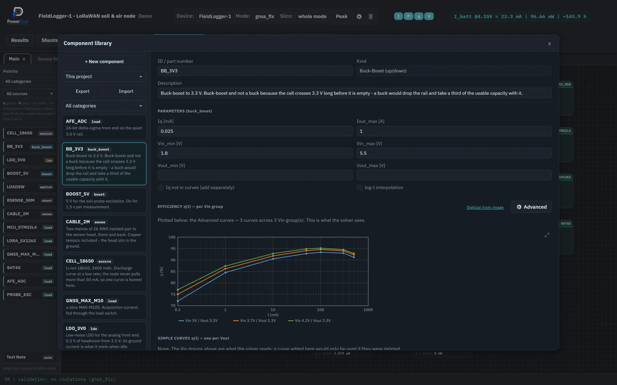Close the Component library dialog
617x385 pixels.
point(549,44)
